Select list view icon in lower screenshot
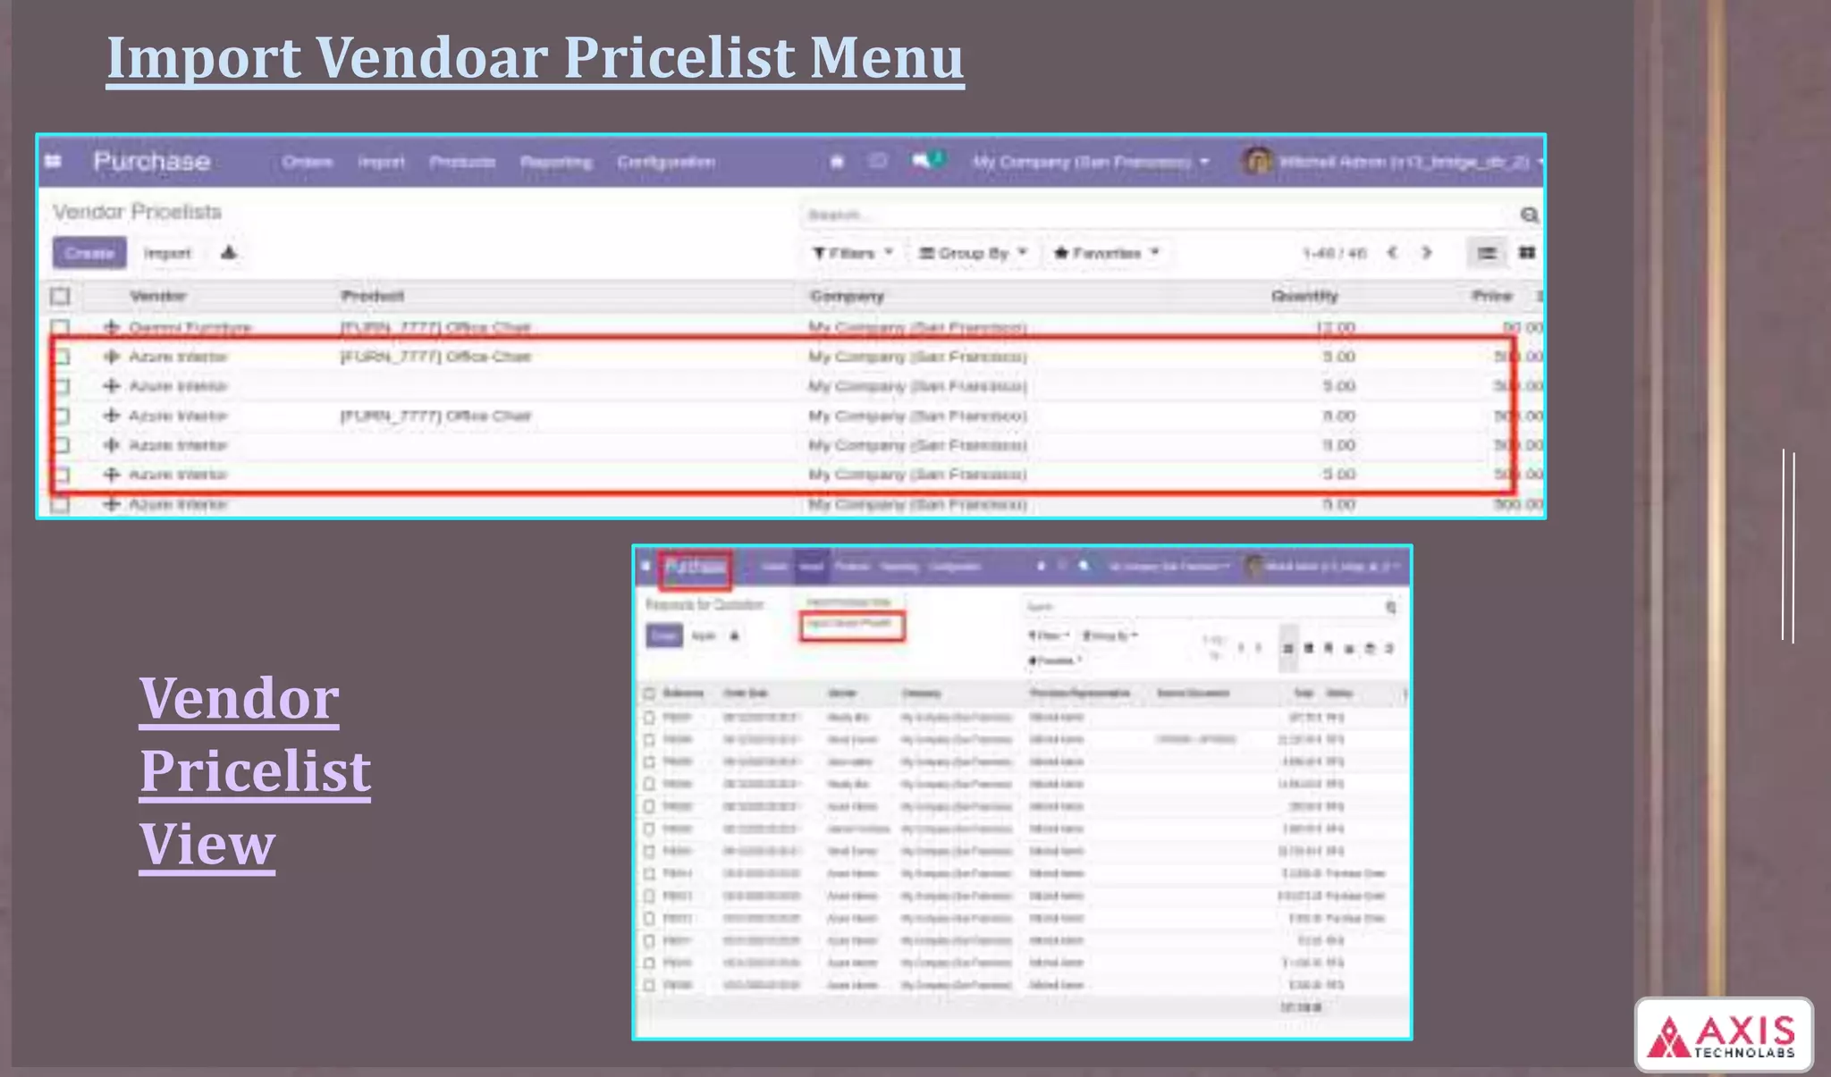The image size is (1831, 1077). [1287, 648]
